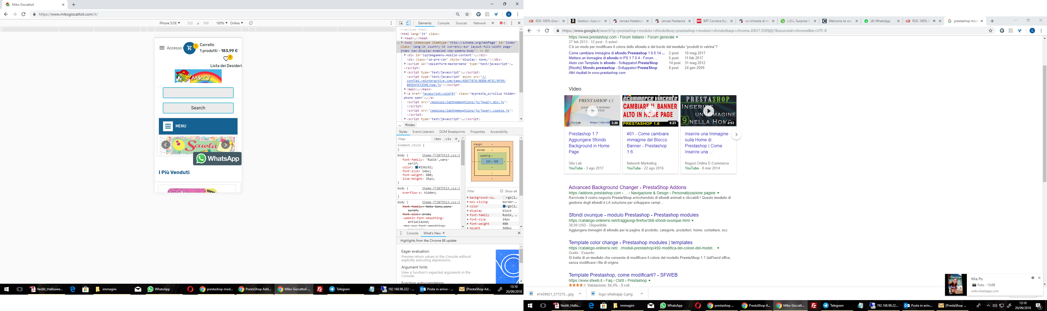Image resolution: width=1047 pixels, height=311 pixels.
Task: Open the DOM Breakpoints tab
Action: click(x=452, y=132)
